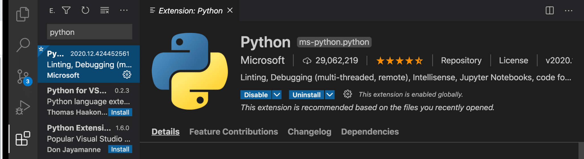Switch to the Changelog tab
Image resolution: width=584 pixels, height=159 pixels.
[309, 132]
